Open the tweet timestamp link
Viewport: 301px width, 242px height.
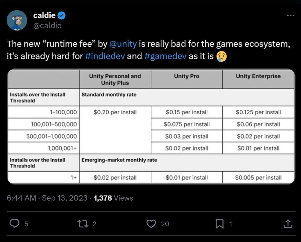pos(46,198)
